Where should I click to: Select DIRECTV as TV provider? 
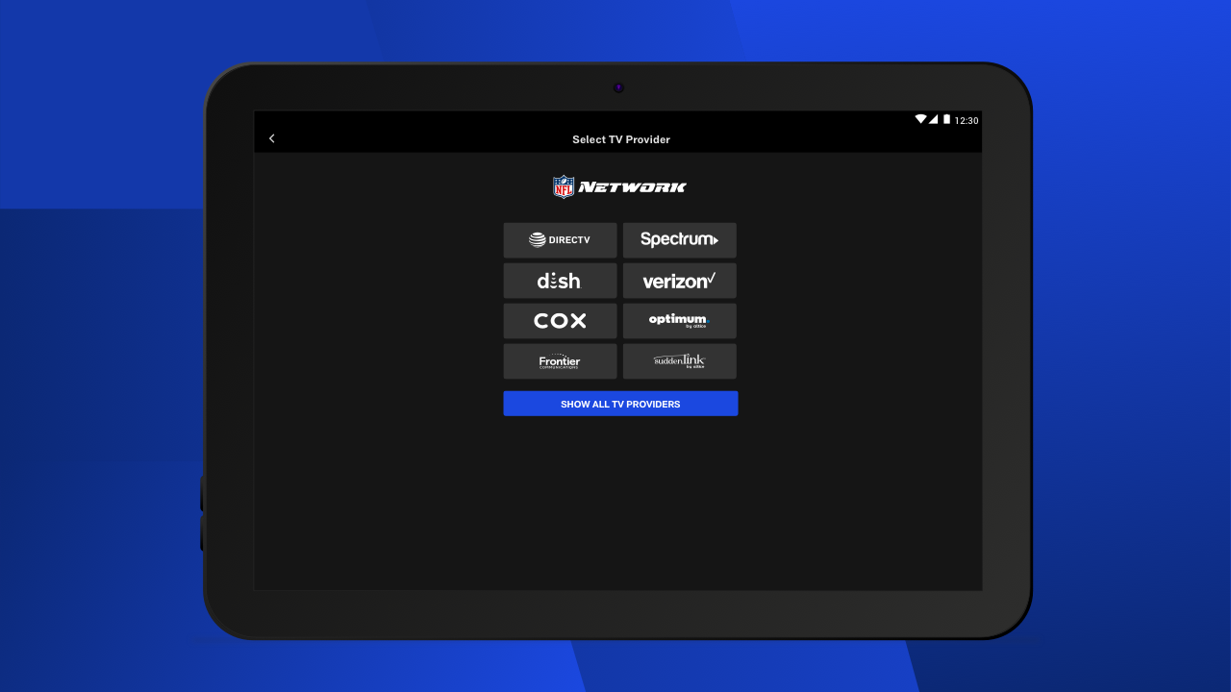[x=560, y=240]
